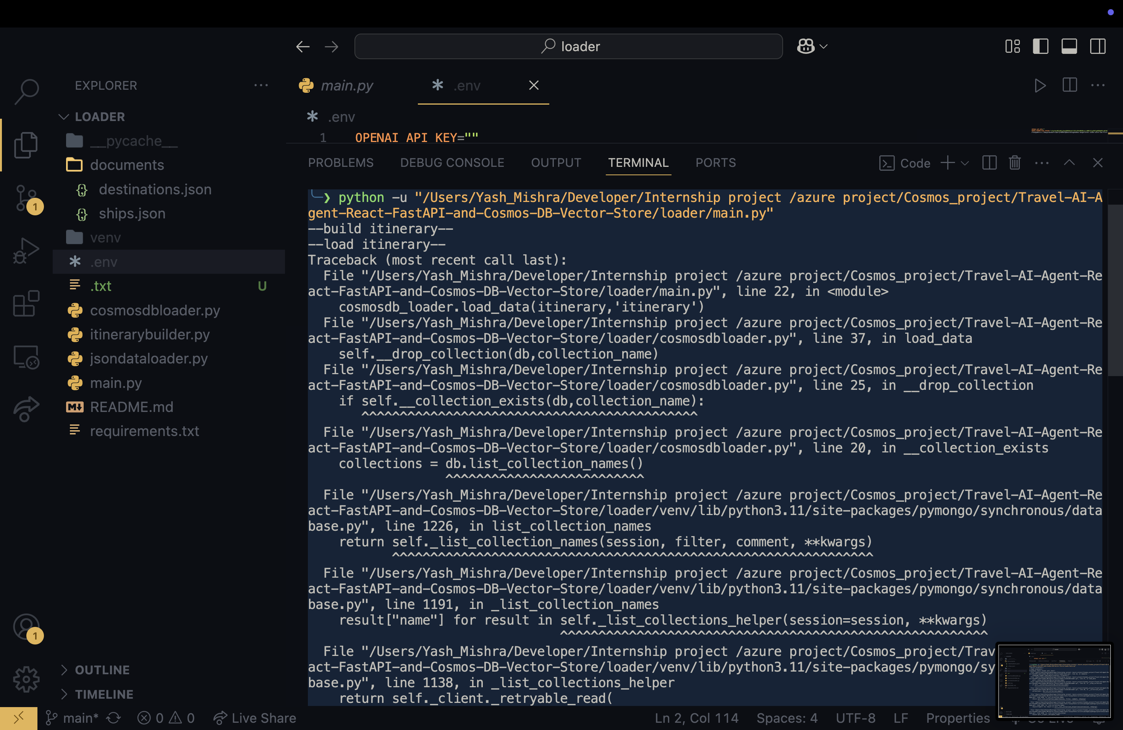Toggle the primary side bar visibility

(x=1040, y=47)
